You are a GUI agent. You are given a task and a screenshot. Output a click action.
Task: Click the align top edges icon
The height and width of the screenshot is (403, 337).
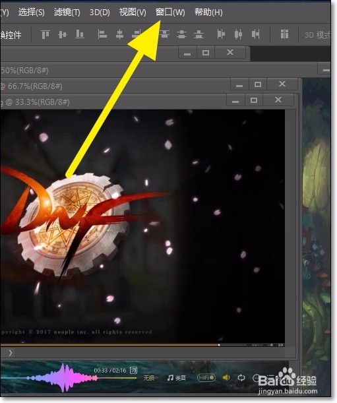pyautogui.click(x=46, y=34)
